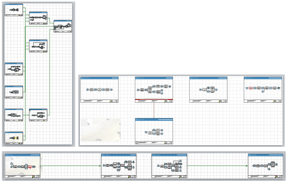Click the red connection line leading to the subprocess
The width and height of the screenshot is (288, 184).
154,110
